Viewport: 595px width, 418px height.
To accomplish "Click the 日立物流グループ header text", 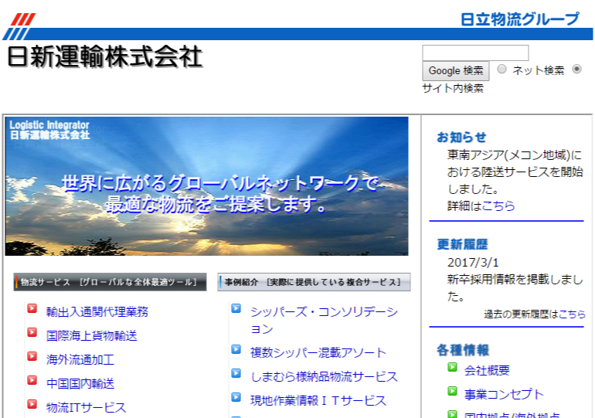I will pyautogui.click(x=520, y=19).
